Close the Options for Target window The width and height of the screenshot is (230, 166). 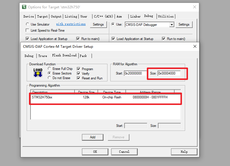click(195, 7)
